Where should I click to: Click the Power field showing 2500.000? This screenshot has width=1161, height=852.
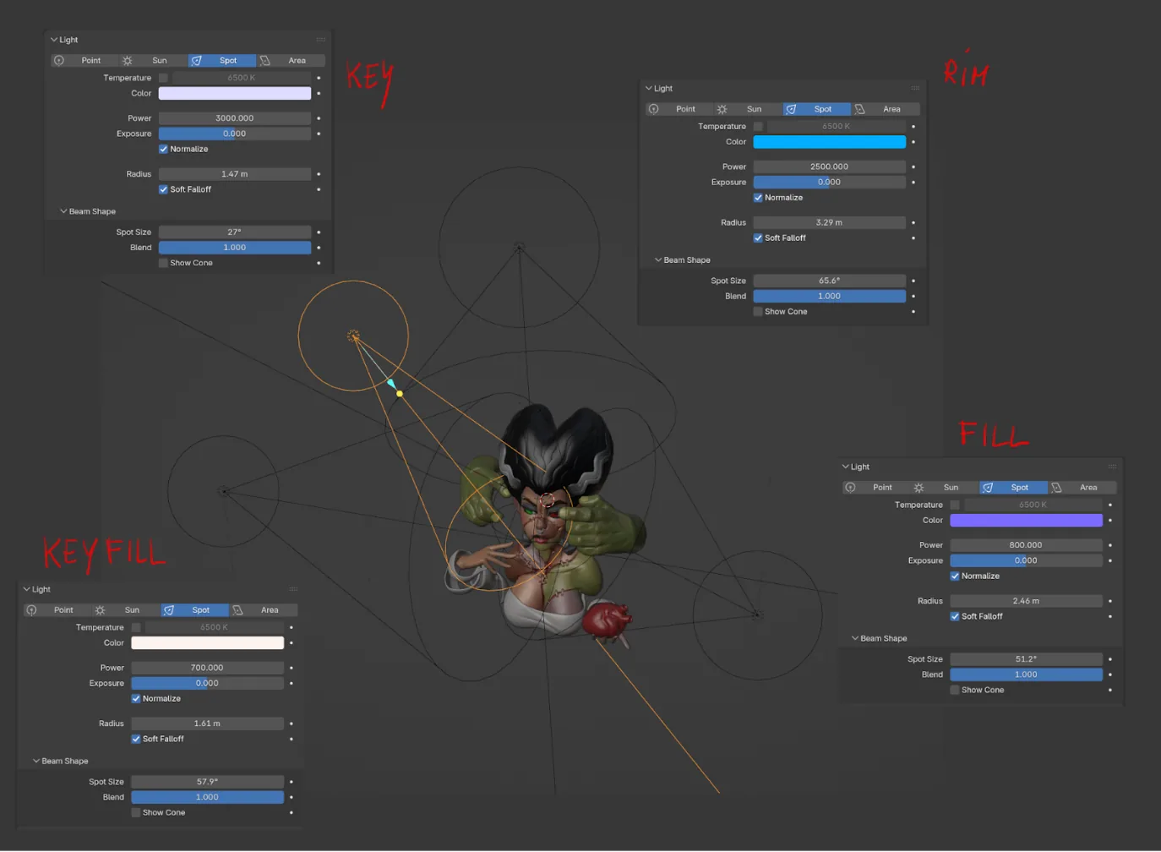829,167
